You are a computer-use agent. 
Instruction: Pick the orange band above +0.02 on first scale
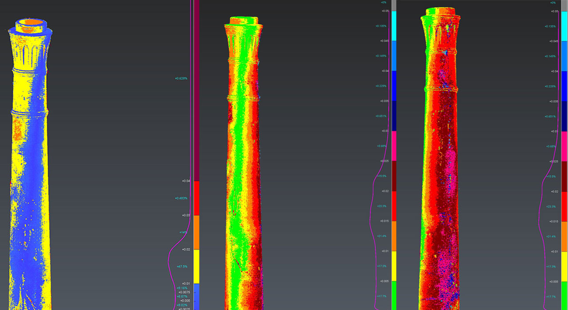coord(197,232)
